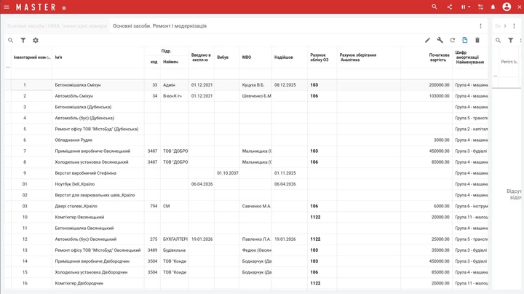The height and width of the screenshot is (294, 524).
Task: Select row 'Автомобіль Смікун'
Action: pos(246,96)
